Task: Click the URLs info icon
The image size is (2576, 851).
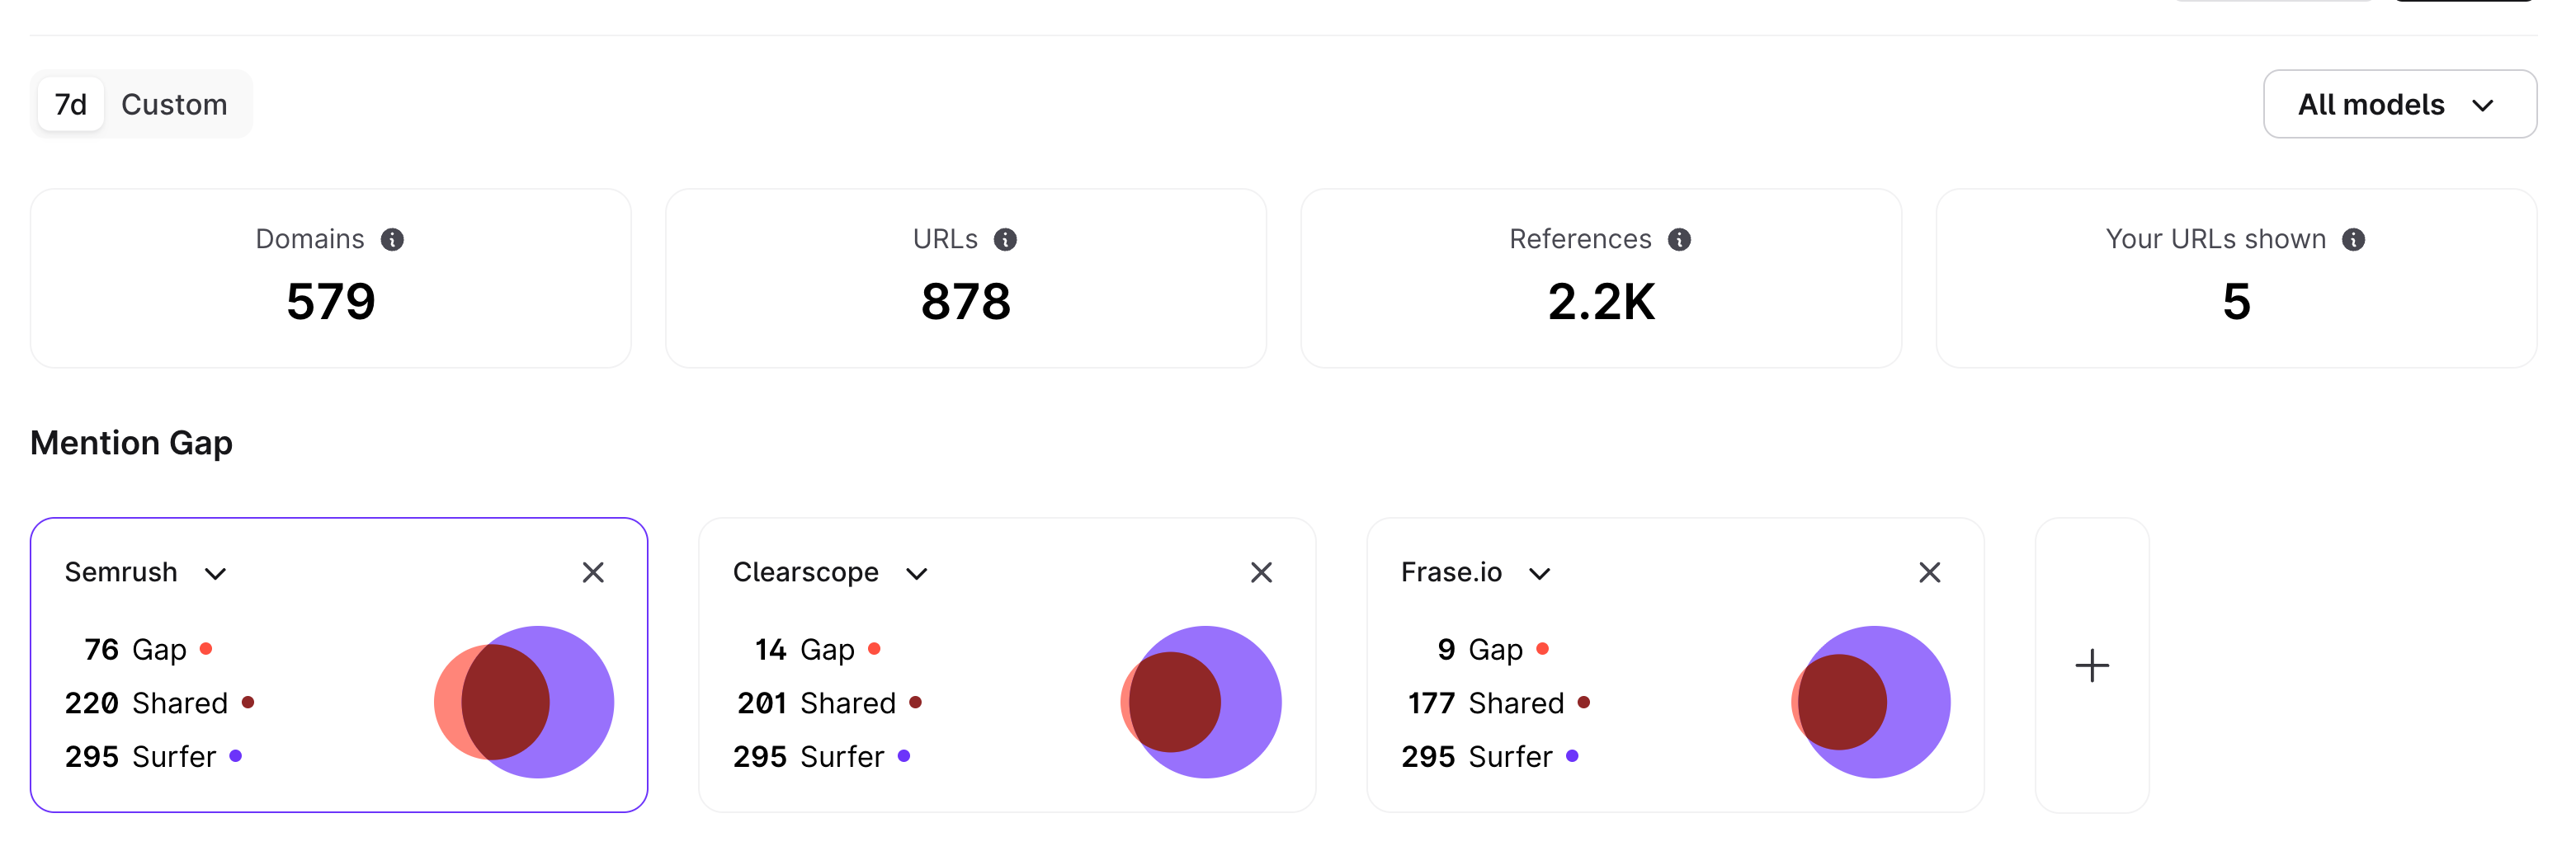Action: pos(1005,240)
